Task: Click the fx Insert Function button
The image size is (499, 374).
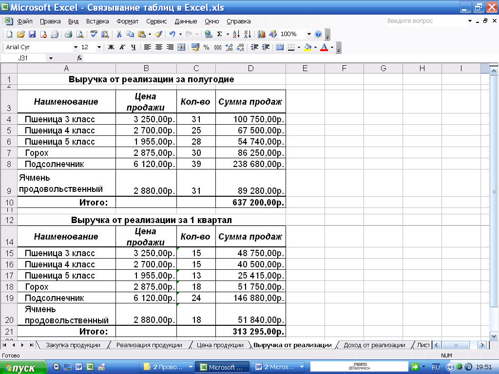Action: click(79, 58)
